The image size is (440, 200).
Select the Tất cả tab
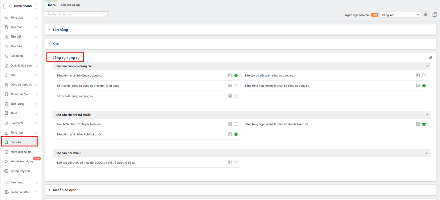[51, 5]
